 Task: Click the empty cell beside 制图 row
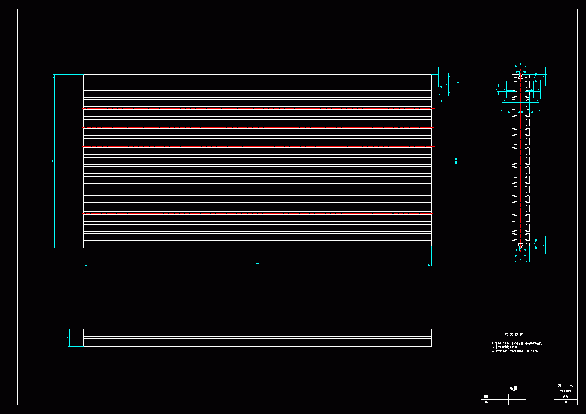pyautogui.click(x=499, y=397)
